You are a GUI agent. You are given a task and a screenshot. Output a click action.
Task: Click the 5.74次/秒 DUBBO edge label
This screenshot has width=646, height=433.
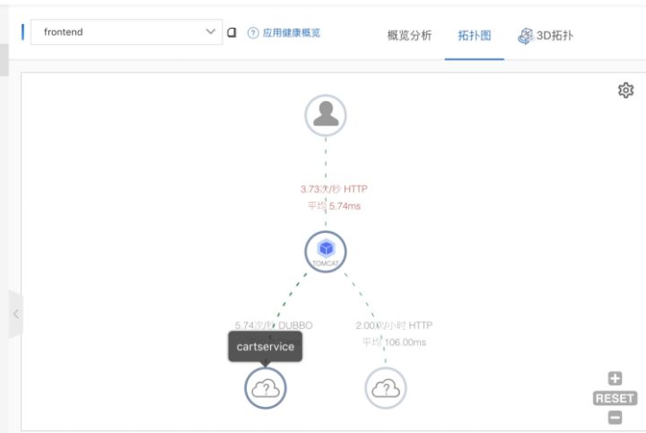tap(274, 325)
